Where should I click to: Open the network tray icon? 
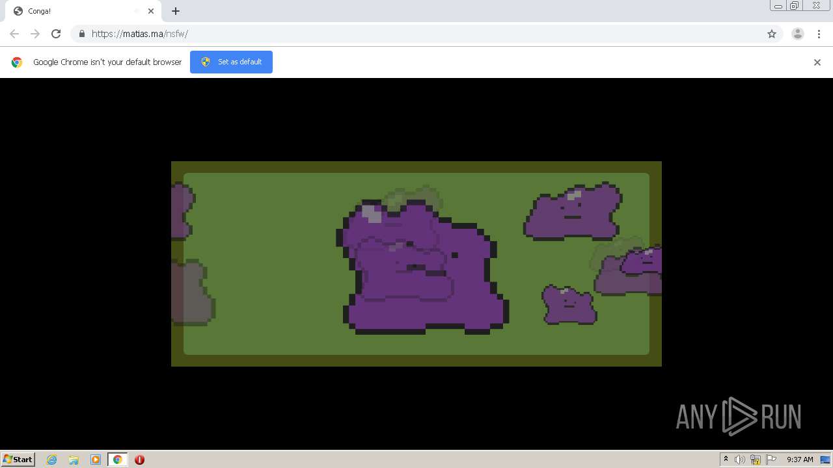point(756,460)
